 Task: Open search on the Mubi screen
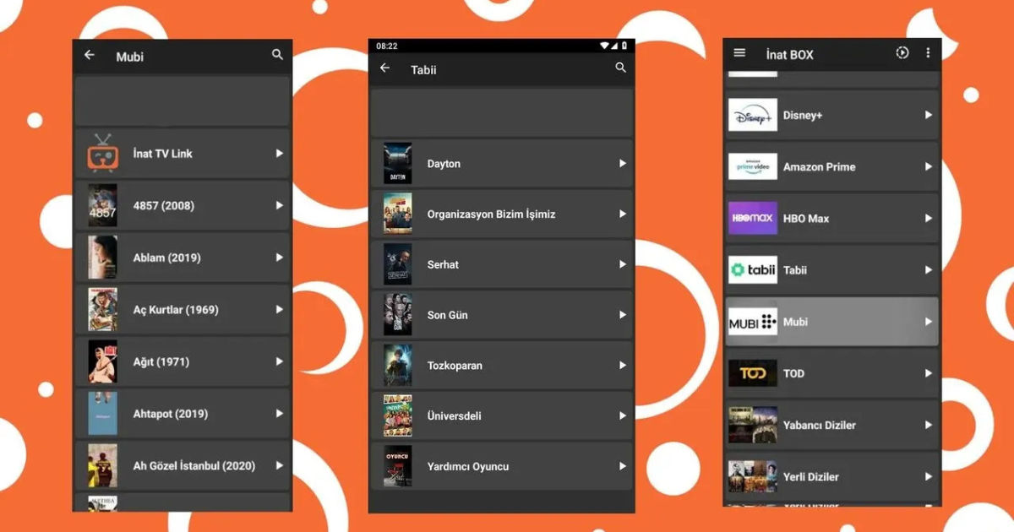point(277,55)
